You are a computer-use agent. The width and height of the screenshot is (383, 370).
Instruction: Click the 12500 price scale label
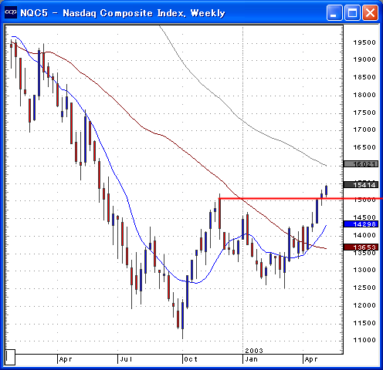(364, 288)
